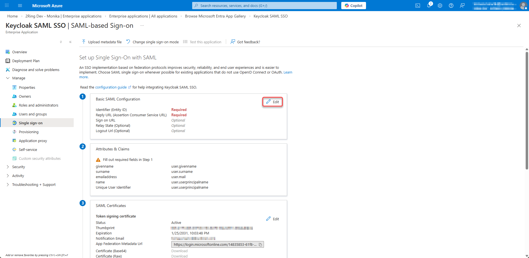The image size is (529, 258).
Task: Open Users and groups menu item
Action: click(x=33, y=114)
